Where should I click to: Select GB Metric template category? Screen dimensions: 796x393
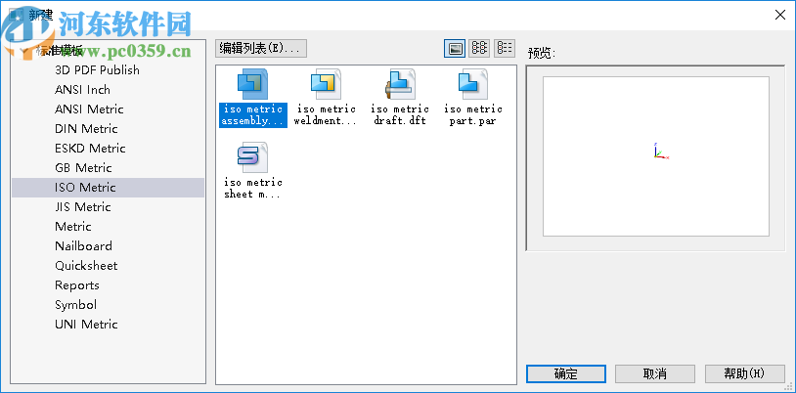[83, 168]
